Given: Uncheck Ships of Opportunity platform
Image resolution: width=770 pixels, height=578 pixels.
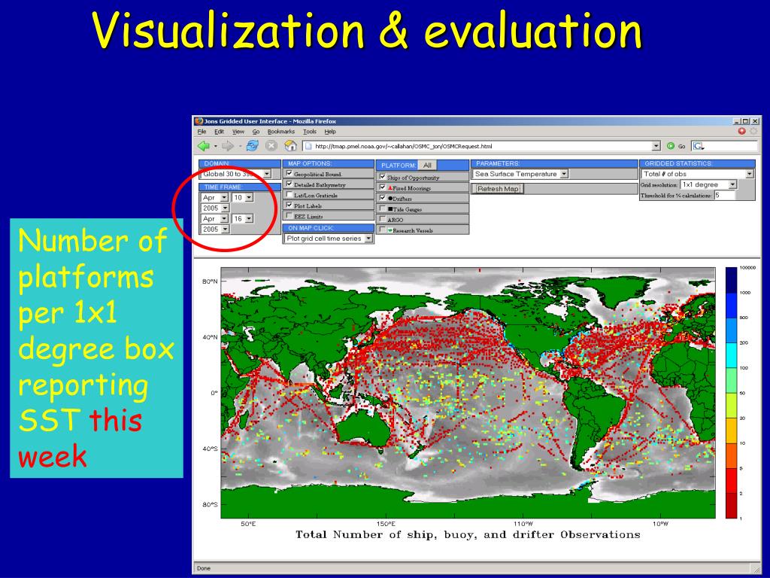Looking at the screenshot, I should 383,176.
